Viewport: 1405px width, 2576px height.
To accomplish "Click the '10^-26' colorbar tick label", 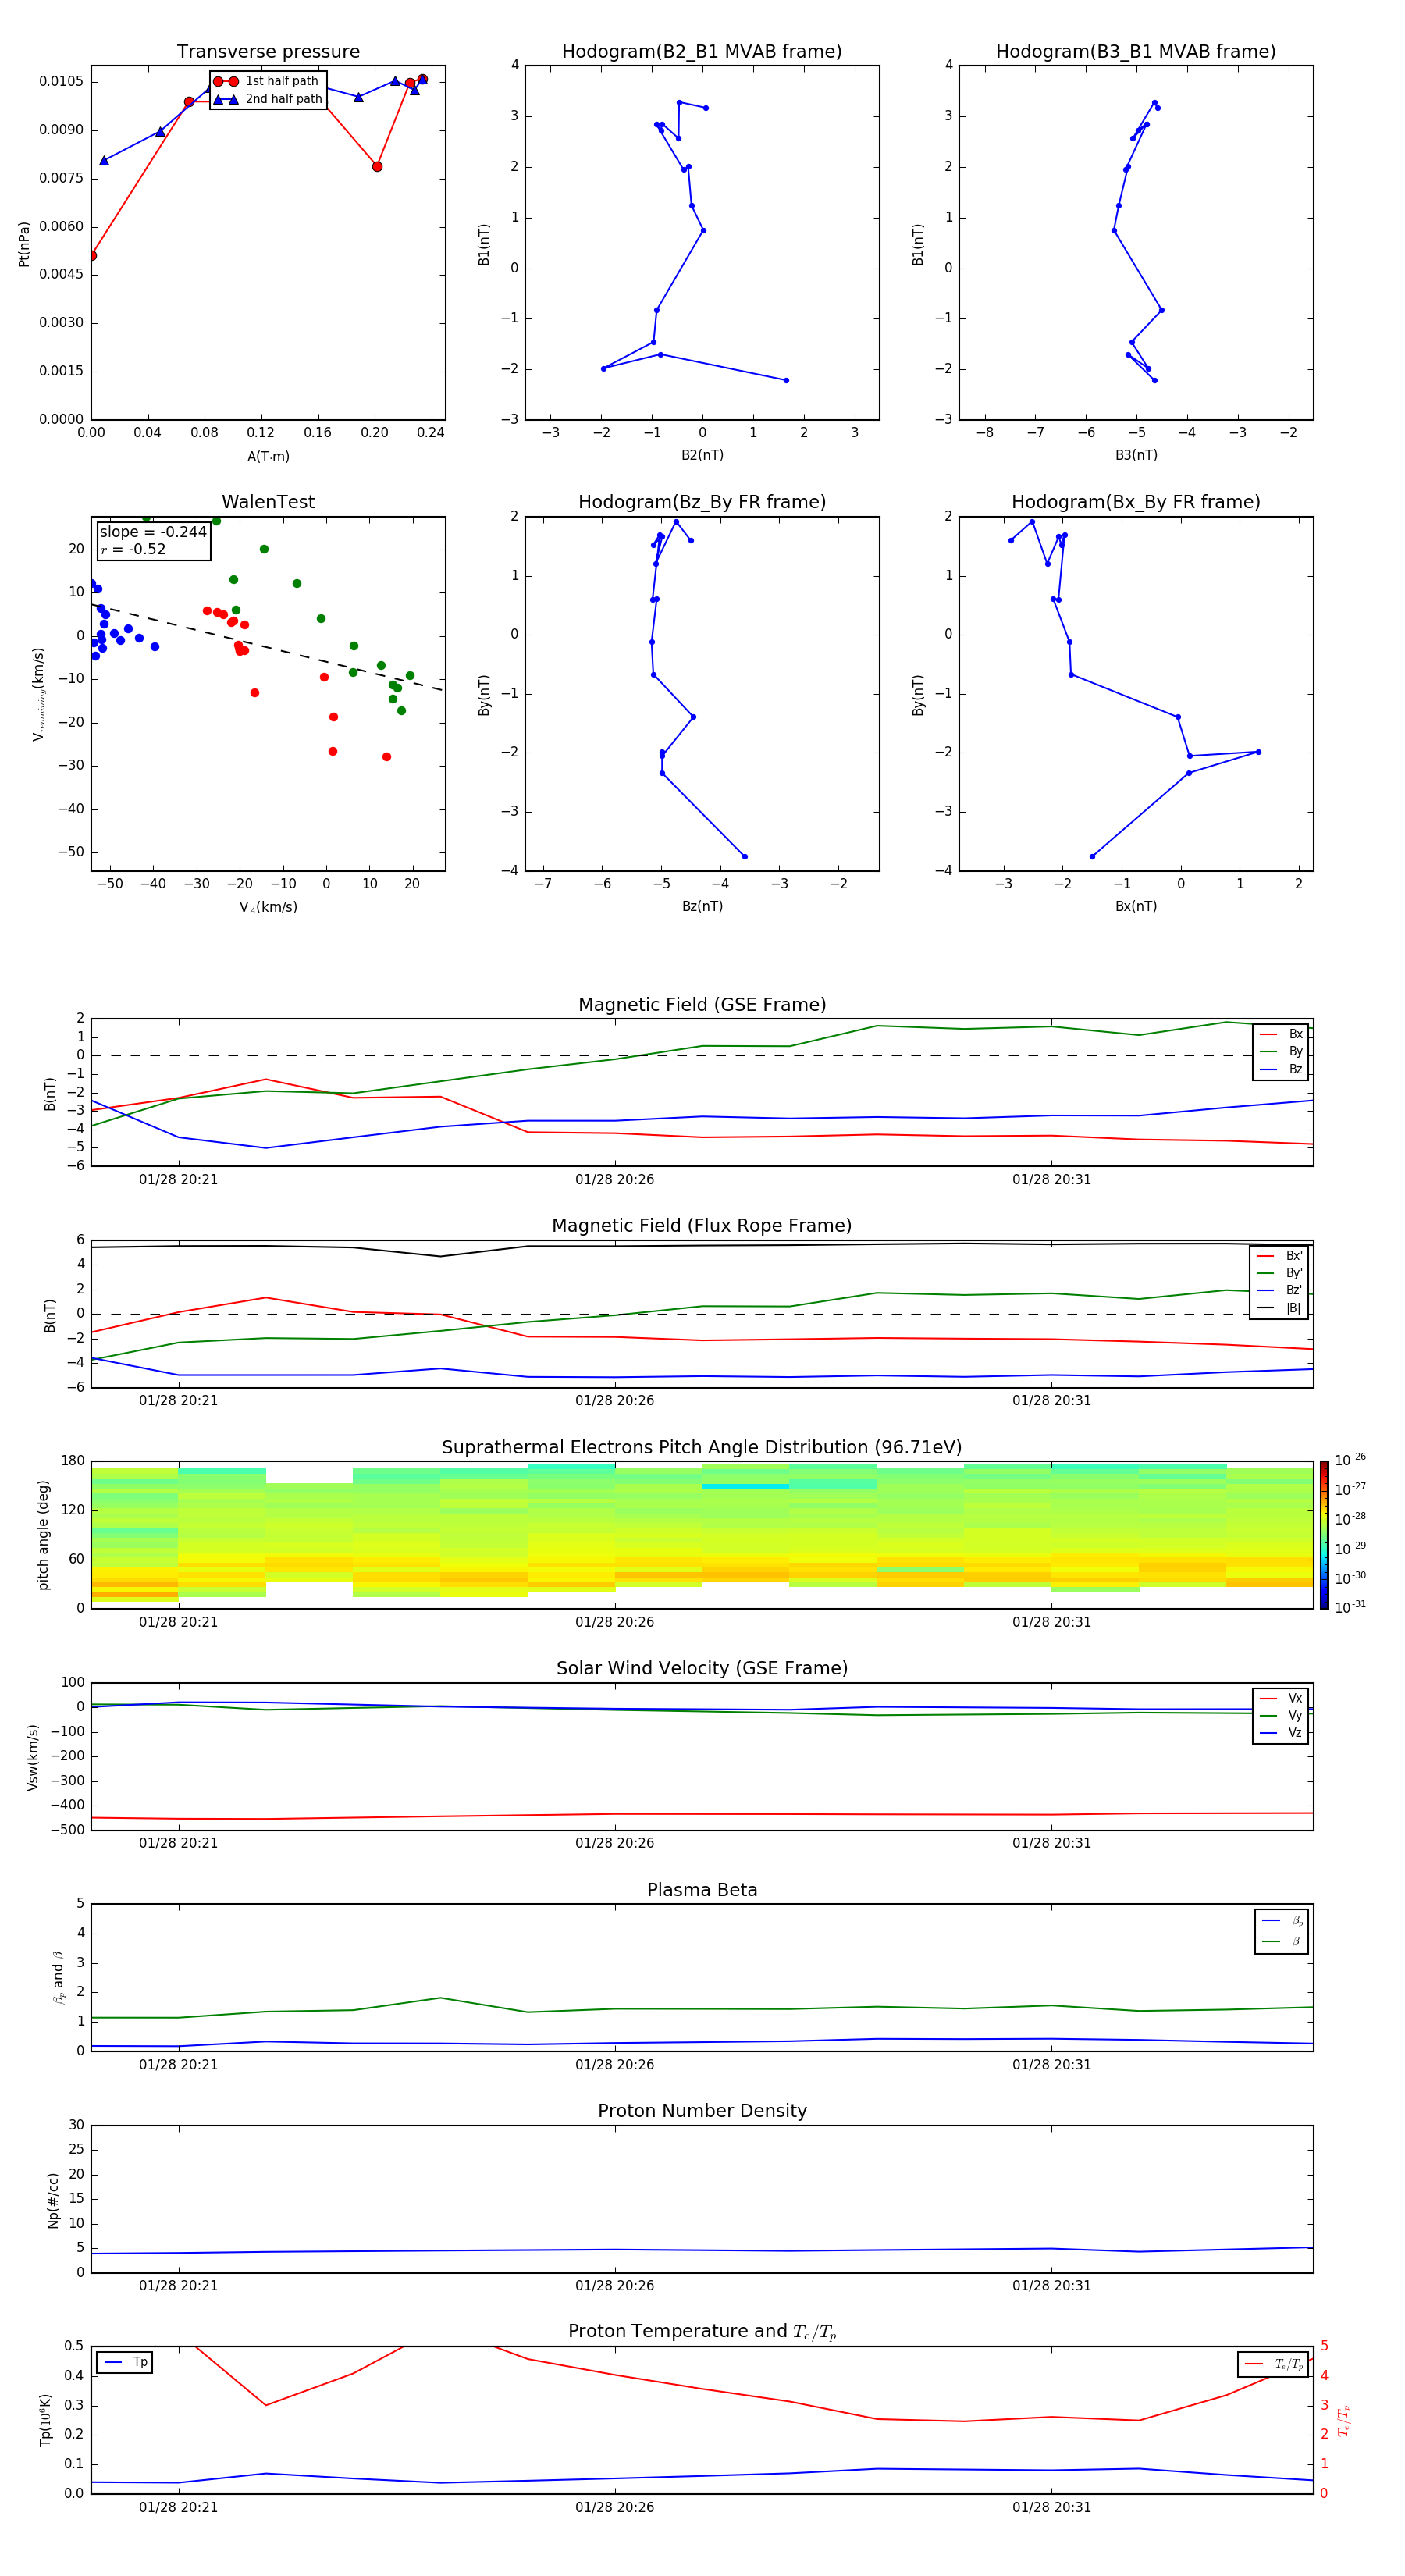I will pyautogui.click(x=1350, y=1460).
